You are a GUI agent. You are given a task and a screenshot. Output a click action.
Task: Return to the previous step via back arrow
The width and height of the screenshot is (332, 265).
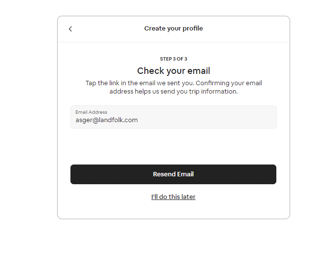tap(70, 29)
